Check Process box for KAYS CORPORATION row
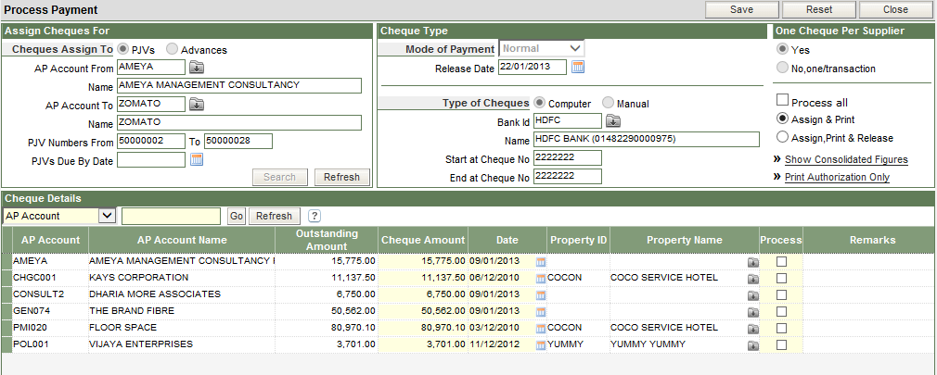 tap(781, 277)
